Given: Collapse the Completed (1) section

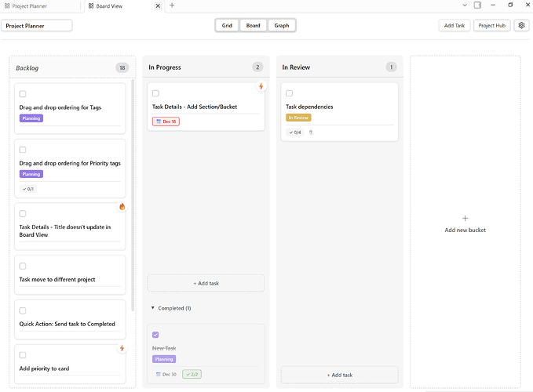Looking at the screenshot, I should point(153,308).
